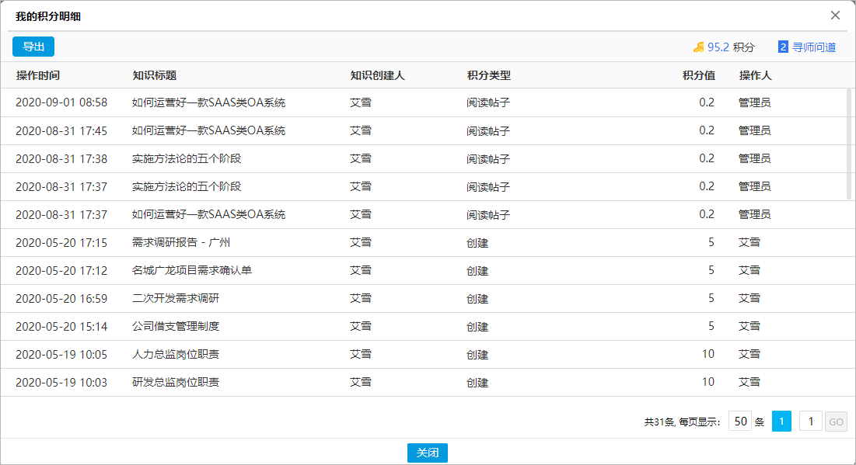Select page 1 in the pagination
The image size is (856, 465).
pos(781,421)
